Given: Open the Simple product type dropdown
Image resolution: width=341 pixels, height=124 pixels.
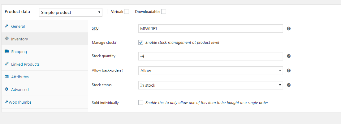Looking at the screenshot, I should coord(71,12).
